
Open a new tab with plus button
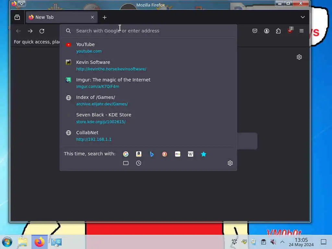coord(104,18)
